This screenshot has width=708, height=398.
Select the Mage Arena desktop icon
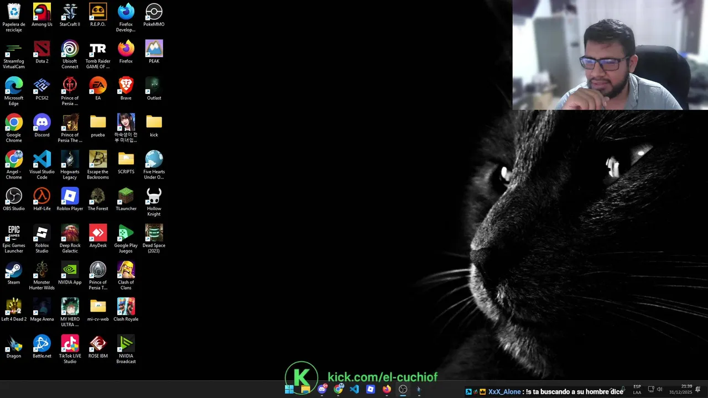point(42,310)
